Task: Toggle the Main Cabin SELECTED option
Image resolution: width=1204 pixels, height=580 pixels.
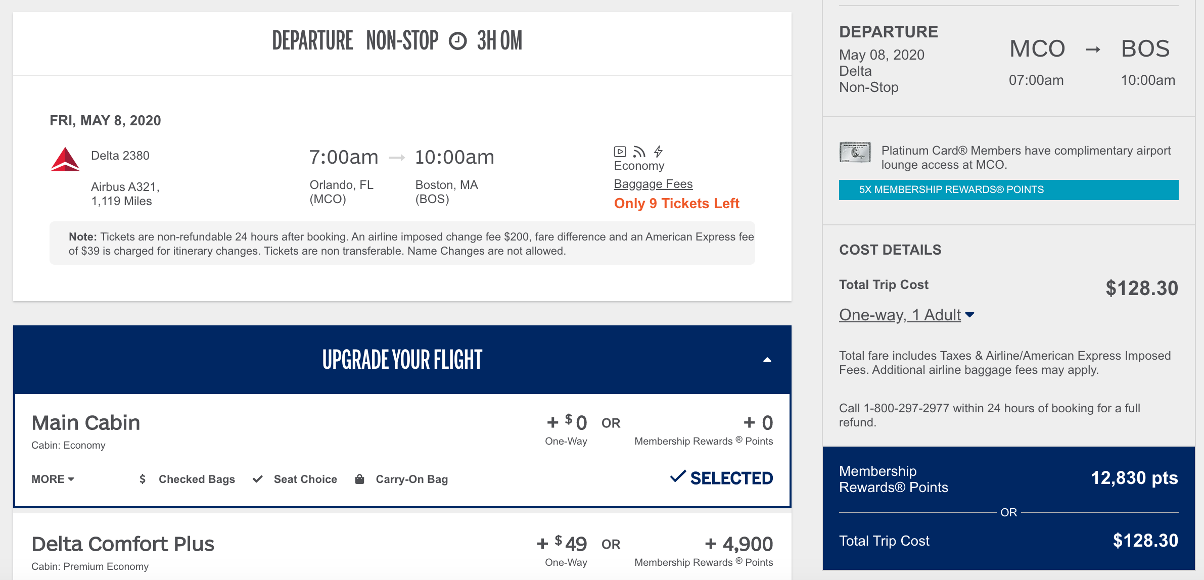Action: 721,478
